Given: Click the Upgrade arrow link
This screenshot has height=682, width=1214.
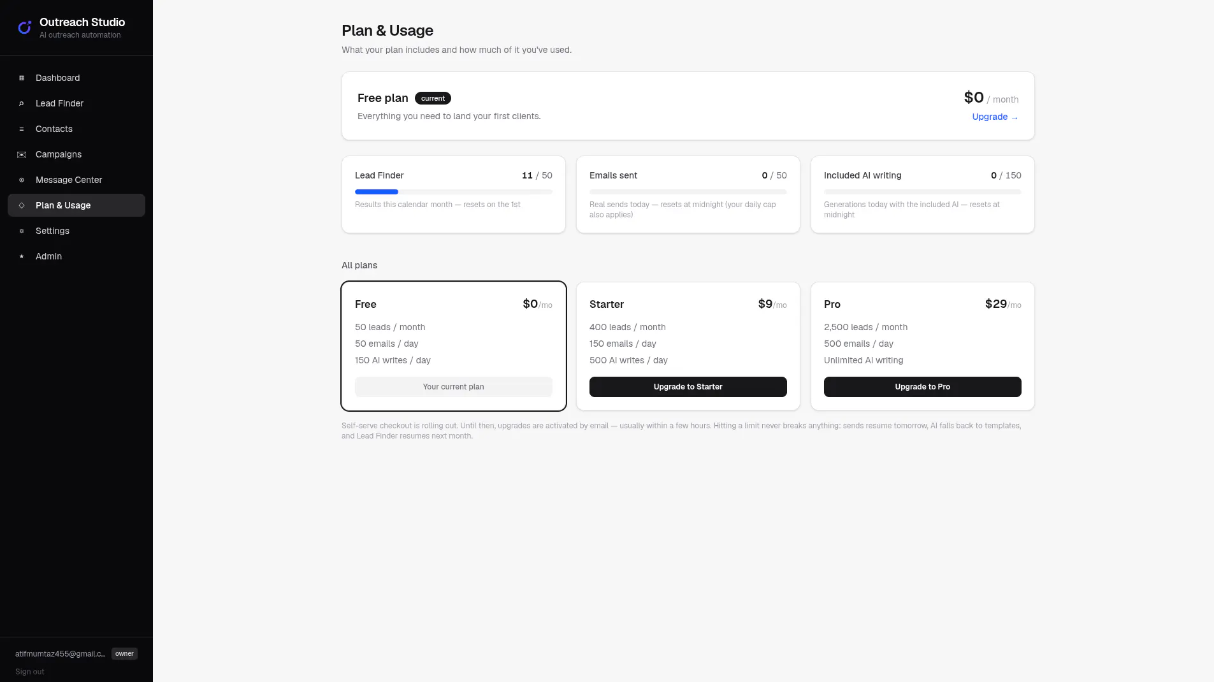Looking at the screenshot, I should [x=995, y=117].
